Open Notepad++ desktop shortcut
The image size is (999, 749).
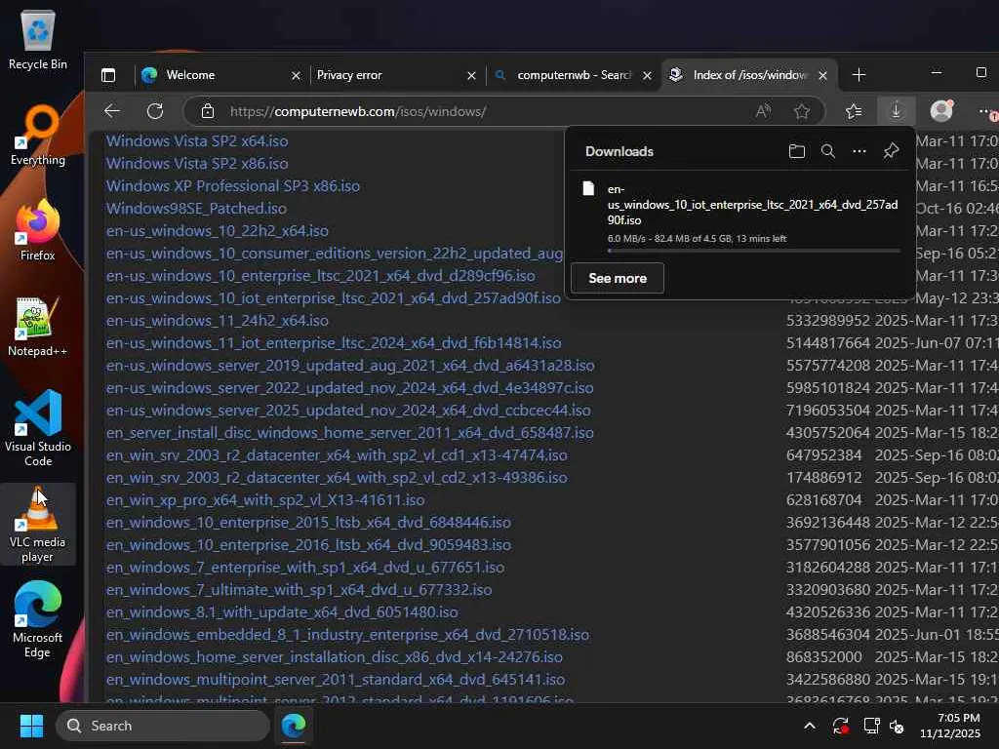click(38, 327)
